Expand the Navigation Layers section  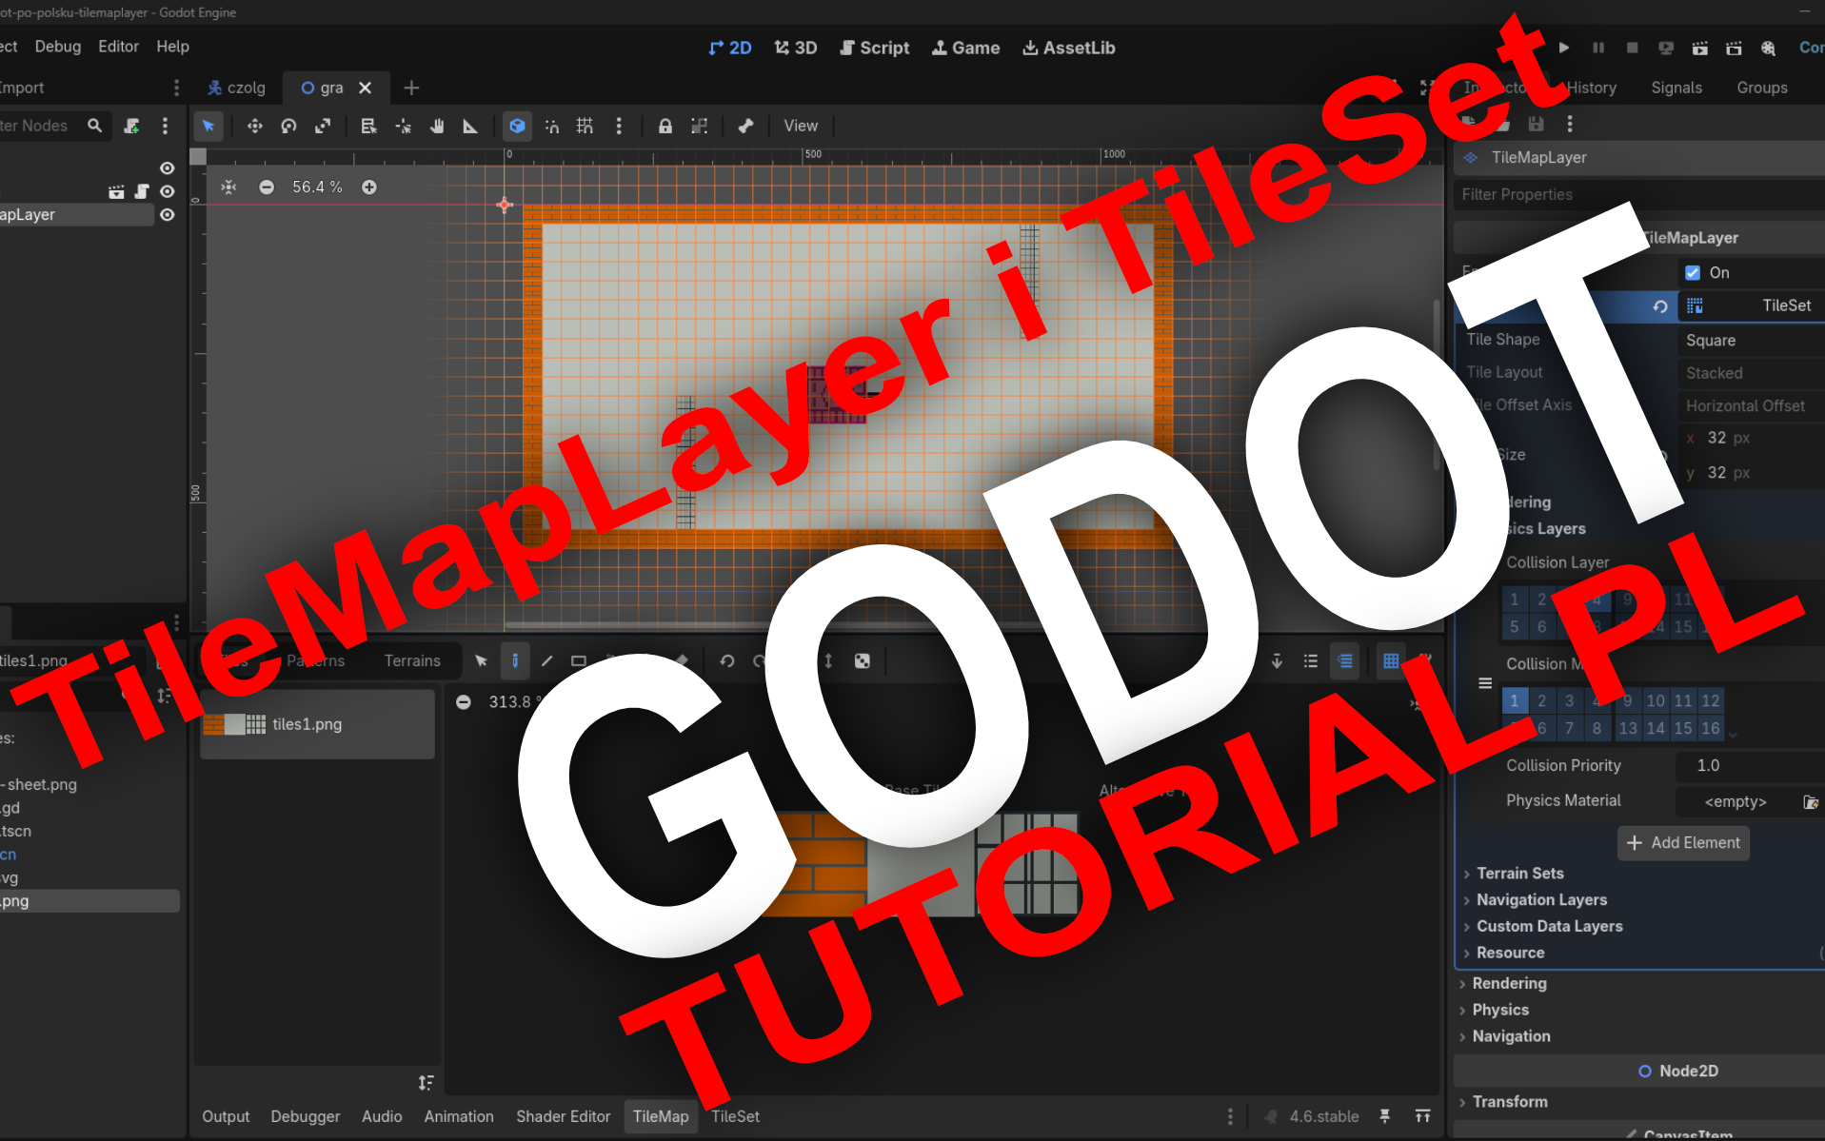(x=1540, y=899)
